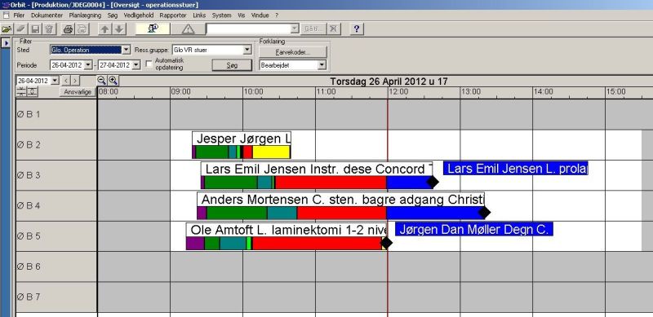
Task: Select Jesper Jørgen operation in Ø B 2
Action: coord(242,139)
